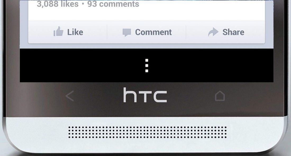The height and width of the screenshot is (156, 291).
Task: Tap the htc logo
Action: (x=145, y=95)
